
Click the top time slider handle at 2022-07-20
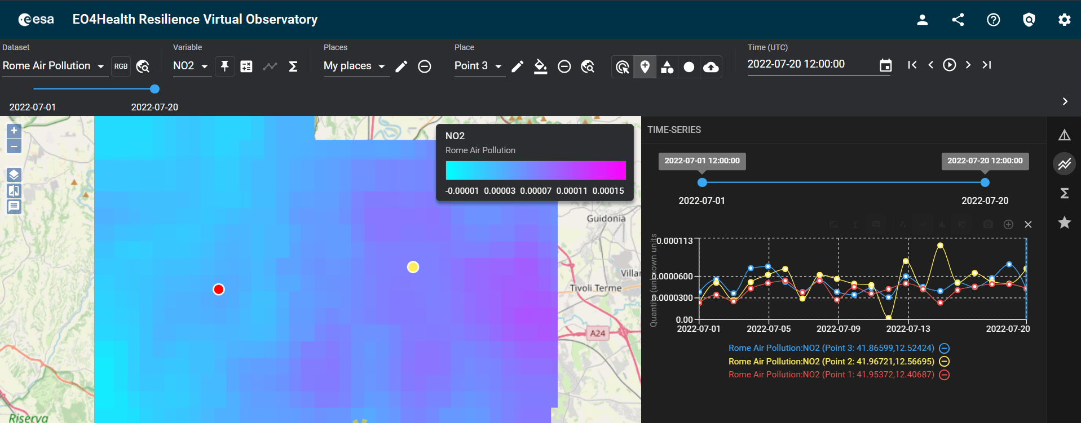(155, 89)
